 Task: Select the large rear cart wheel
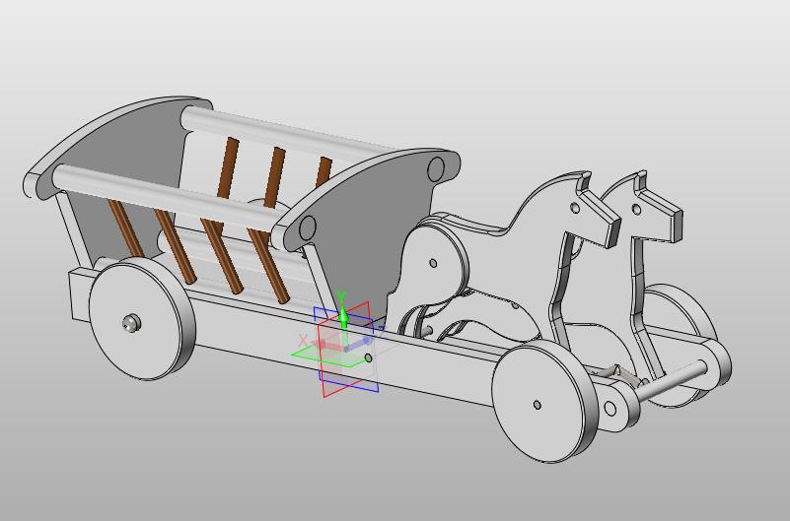tap(141, 319)
